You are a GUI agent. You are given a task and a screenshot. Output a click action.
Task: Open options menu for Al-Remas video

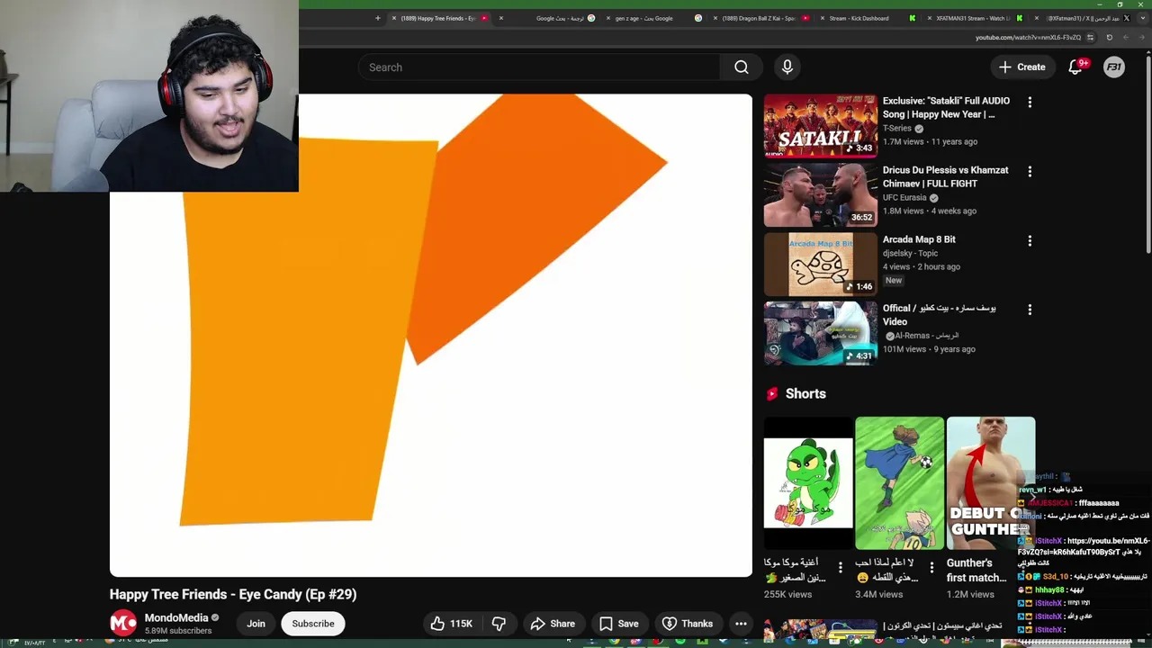tap(1030, 310)
